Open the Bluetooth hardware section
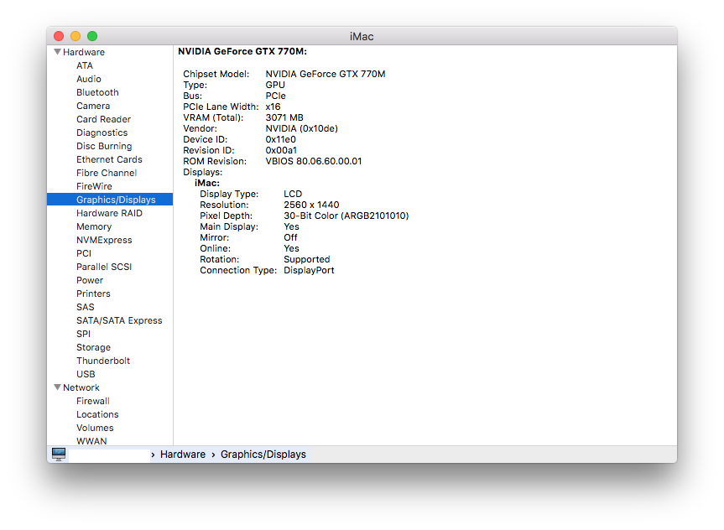 tap(97, 92)
